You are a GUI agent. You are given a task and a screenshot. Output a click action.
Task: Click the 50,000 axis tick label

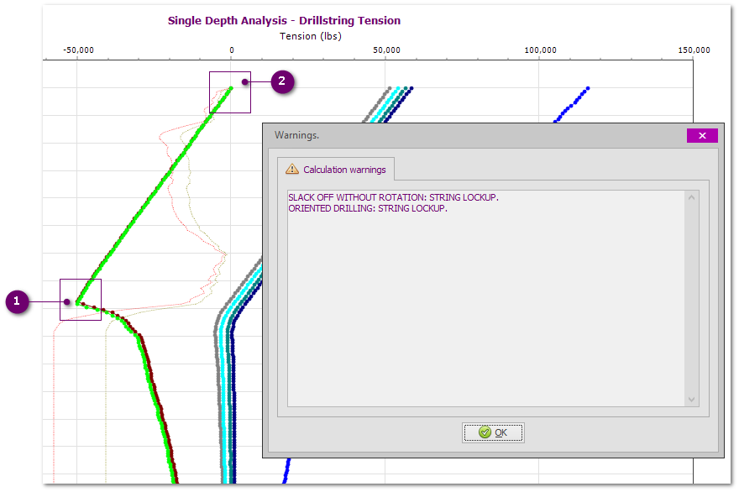[x=385, y=50]
